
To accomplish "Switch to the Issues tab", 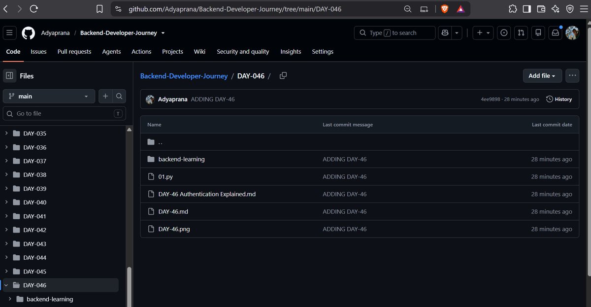I will click(x=38, y=52).
